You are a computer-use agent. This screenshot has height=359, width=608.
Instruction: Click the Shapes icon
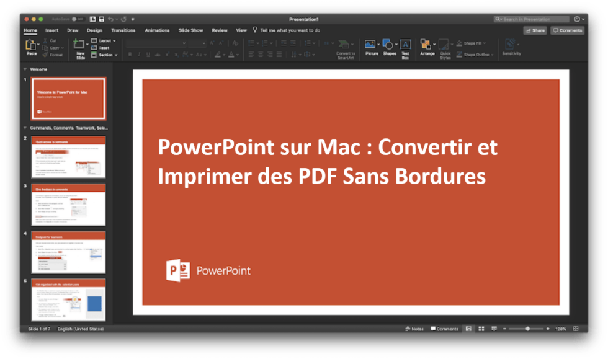point(387,44)
